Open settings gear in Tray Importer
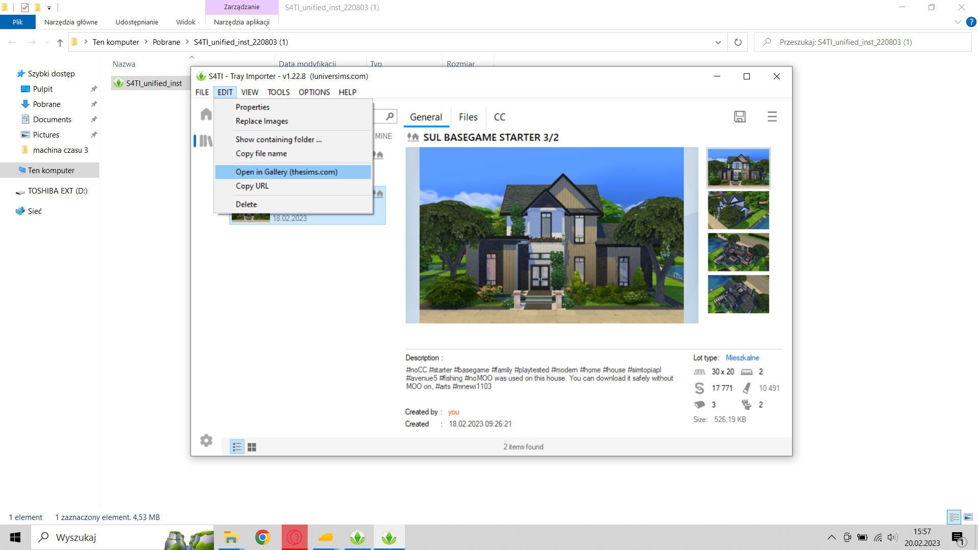 [206, 441]
